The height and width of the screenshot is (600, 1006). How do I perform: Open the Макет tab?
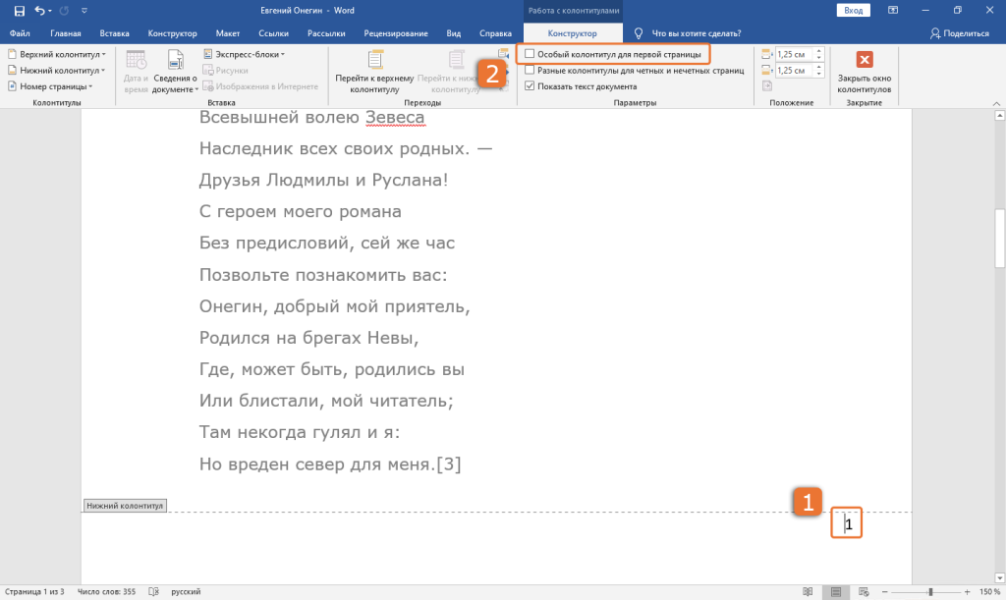click(x=228, y=33)
